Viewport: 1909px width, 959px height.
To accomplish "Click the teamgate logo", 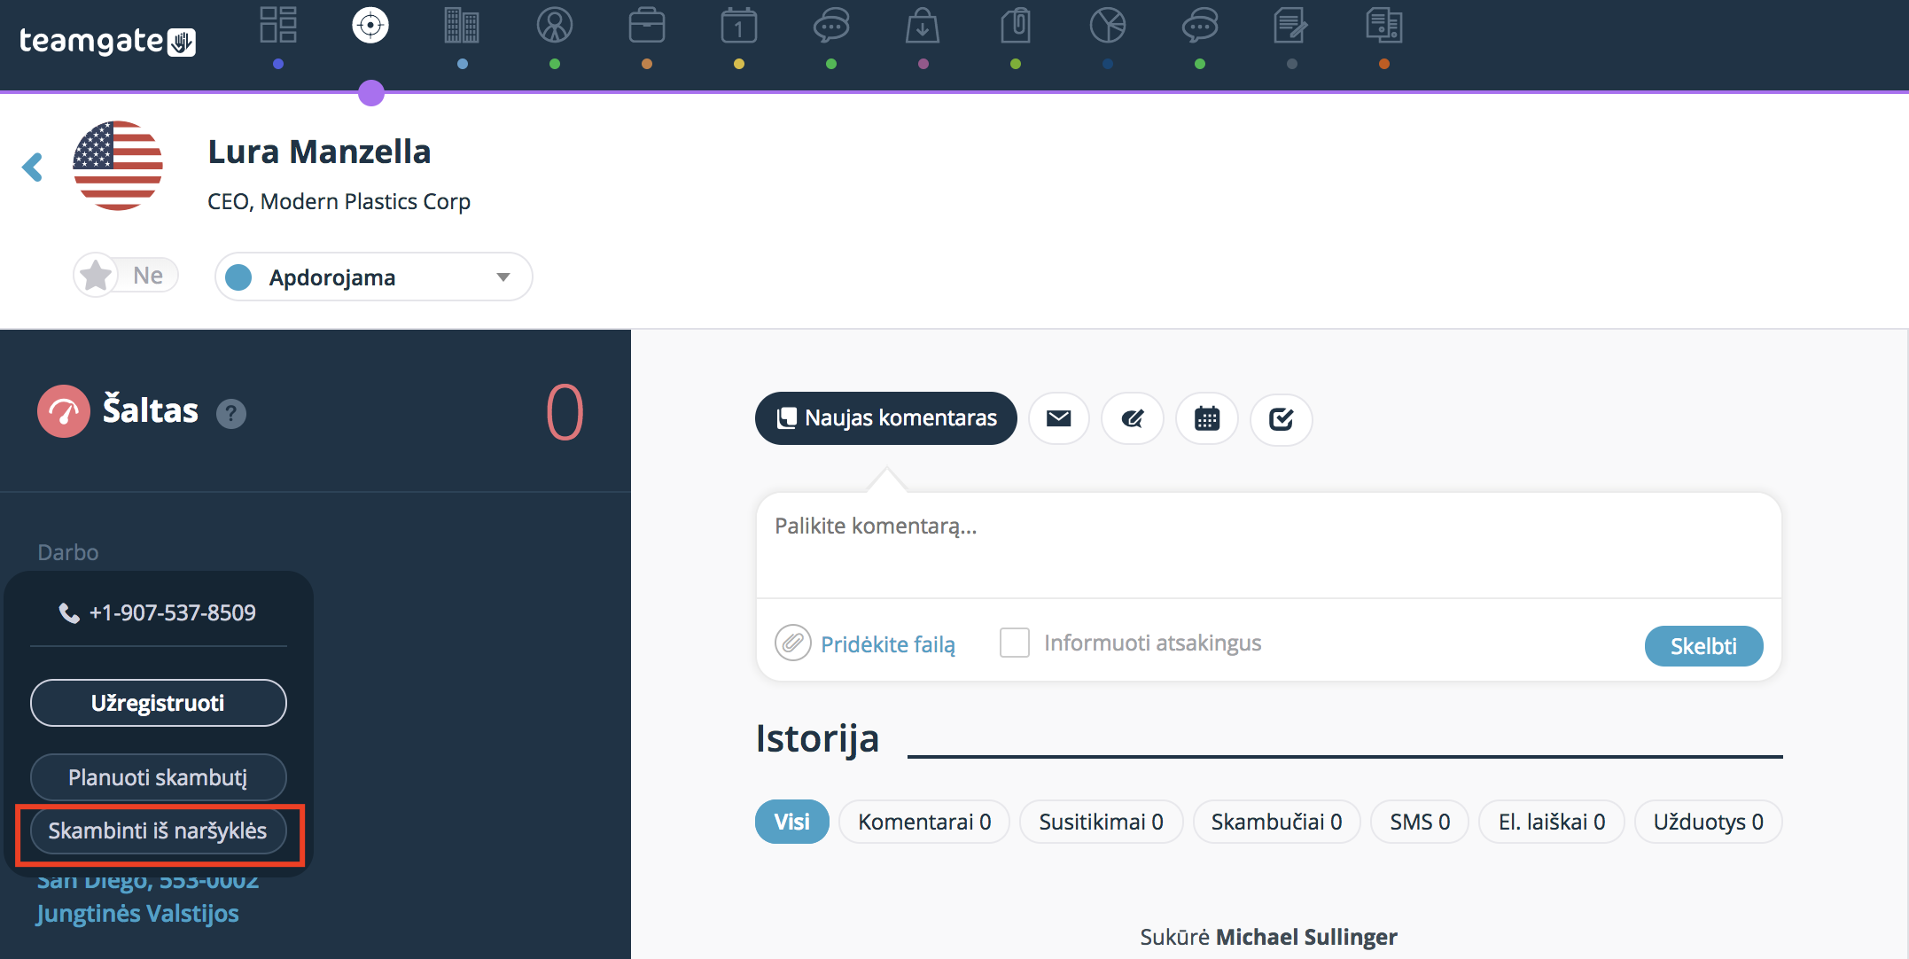I will pos(107,41).
